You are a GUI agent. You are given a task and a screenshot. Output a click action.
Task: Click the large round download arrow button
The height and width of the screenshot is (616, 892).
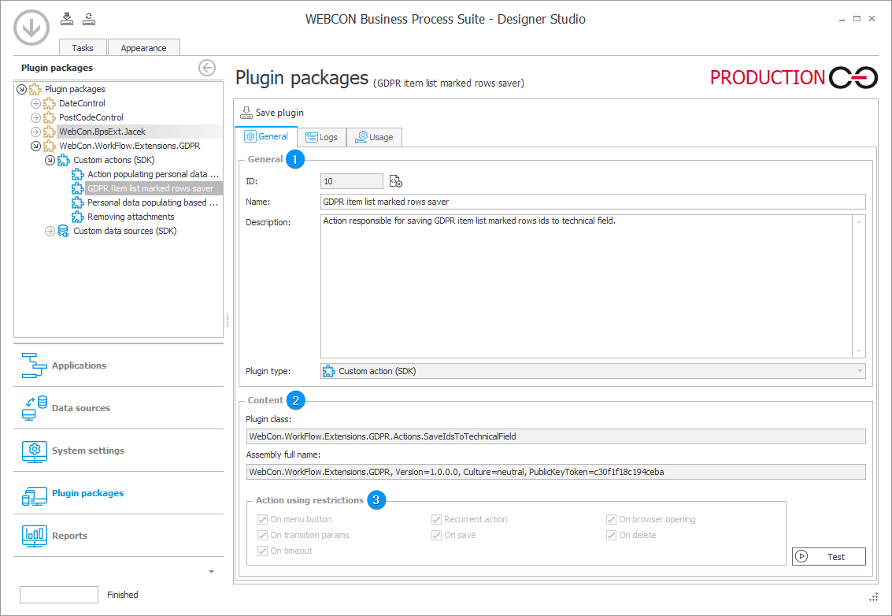click(31, 28)
